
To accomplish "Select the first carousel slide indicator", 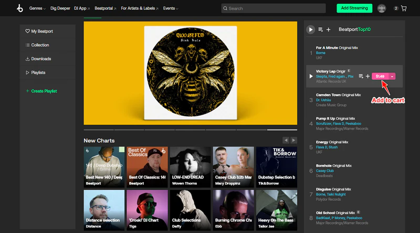I will click(x=99, y=130).
